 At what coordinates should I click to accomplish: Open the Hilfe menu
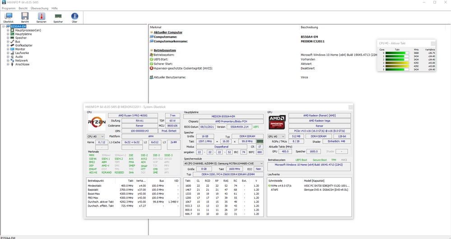(x=55, y=8)
